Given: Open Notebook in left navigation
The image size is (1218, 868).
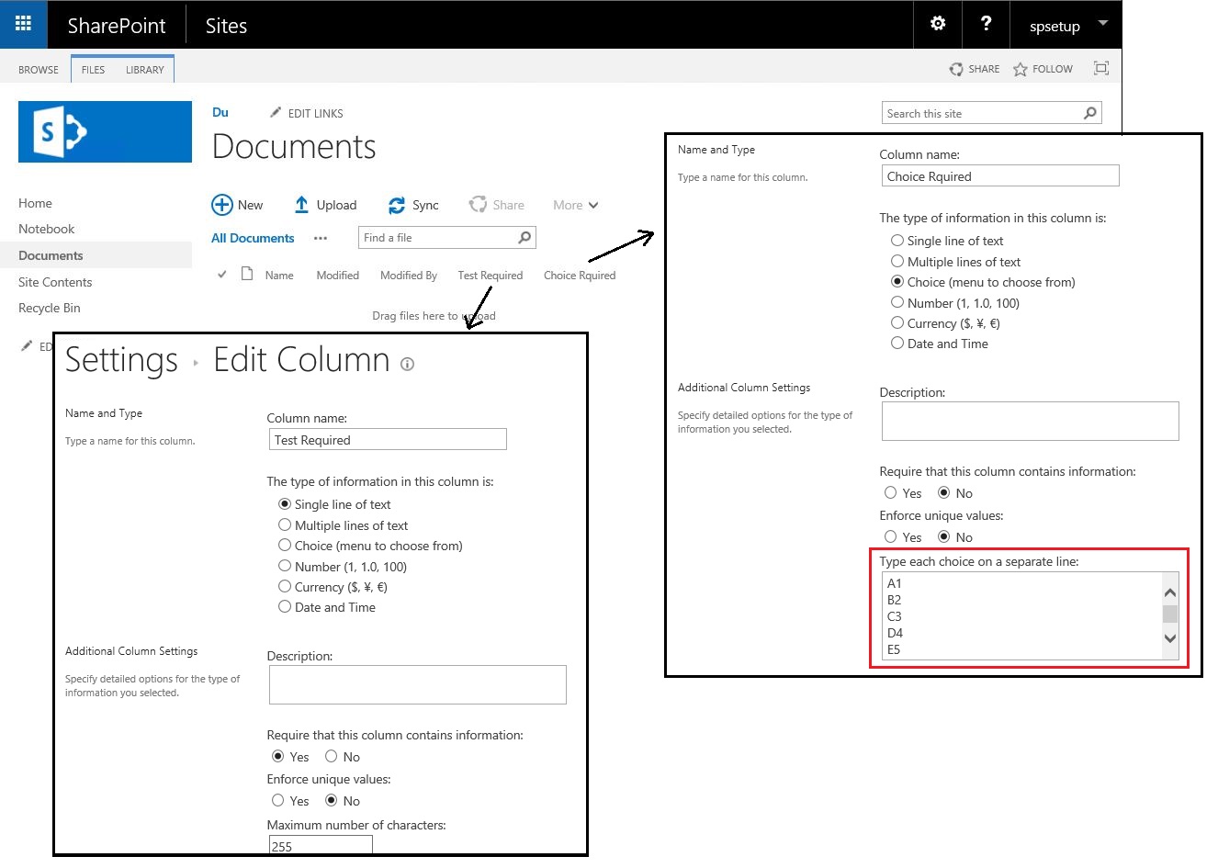Looking at the screenshot, I should click(x=47, y=229).
